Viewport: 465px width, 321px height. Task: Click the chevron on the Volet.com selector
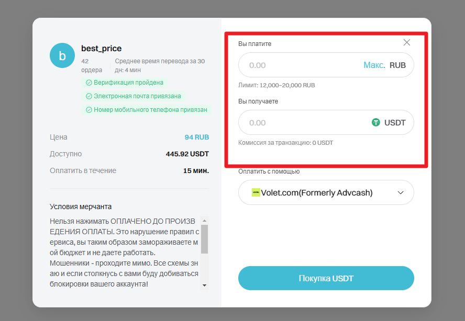pyautogui.click(x=401, y=192)
